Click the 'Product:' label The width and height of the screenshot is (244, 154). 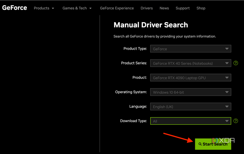click(x=140, y=77)
